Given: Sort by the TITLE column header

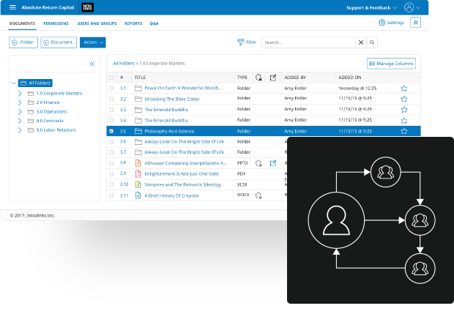Looking at the screenshot, I should [140, 78].
